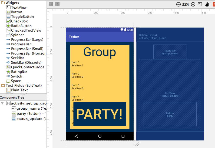The width and height of the screenshot is (215, 148).
Task: Select the Space widget
Action: pos(14,81)
